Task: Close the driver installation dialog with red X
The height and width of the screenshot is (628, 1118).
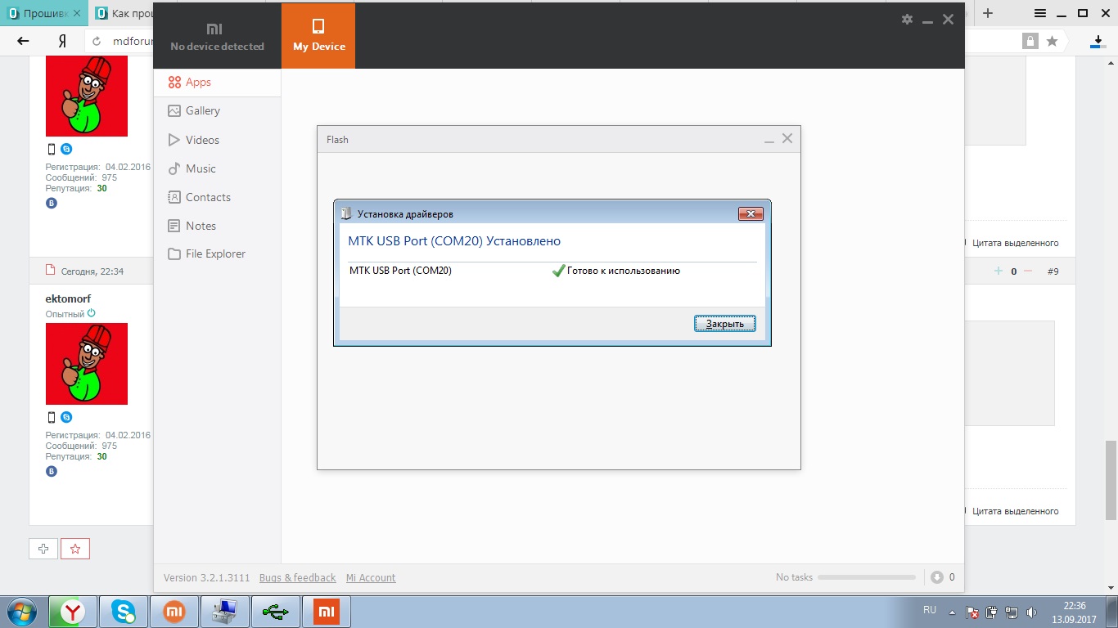Action: 751,214
